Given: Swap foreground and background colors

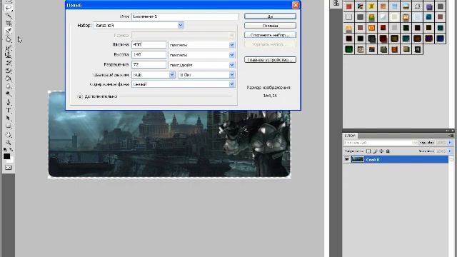Looking at the screenshot, I should [11, 149].
